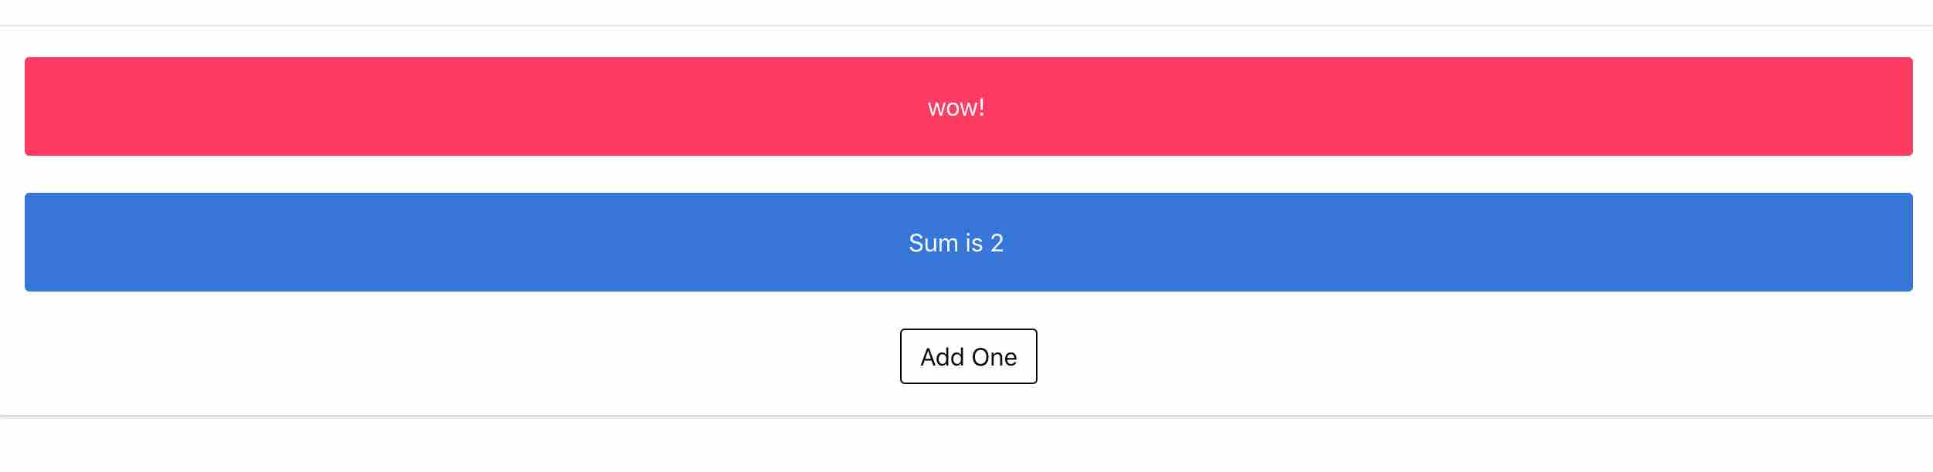This screenshot has width=1933, height=472.
Task: Click the Add One button
Action: [x=968, y=356]
